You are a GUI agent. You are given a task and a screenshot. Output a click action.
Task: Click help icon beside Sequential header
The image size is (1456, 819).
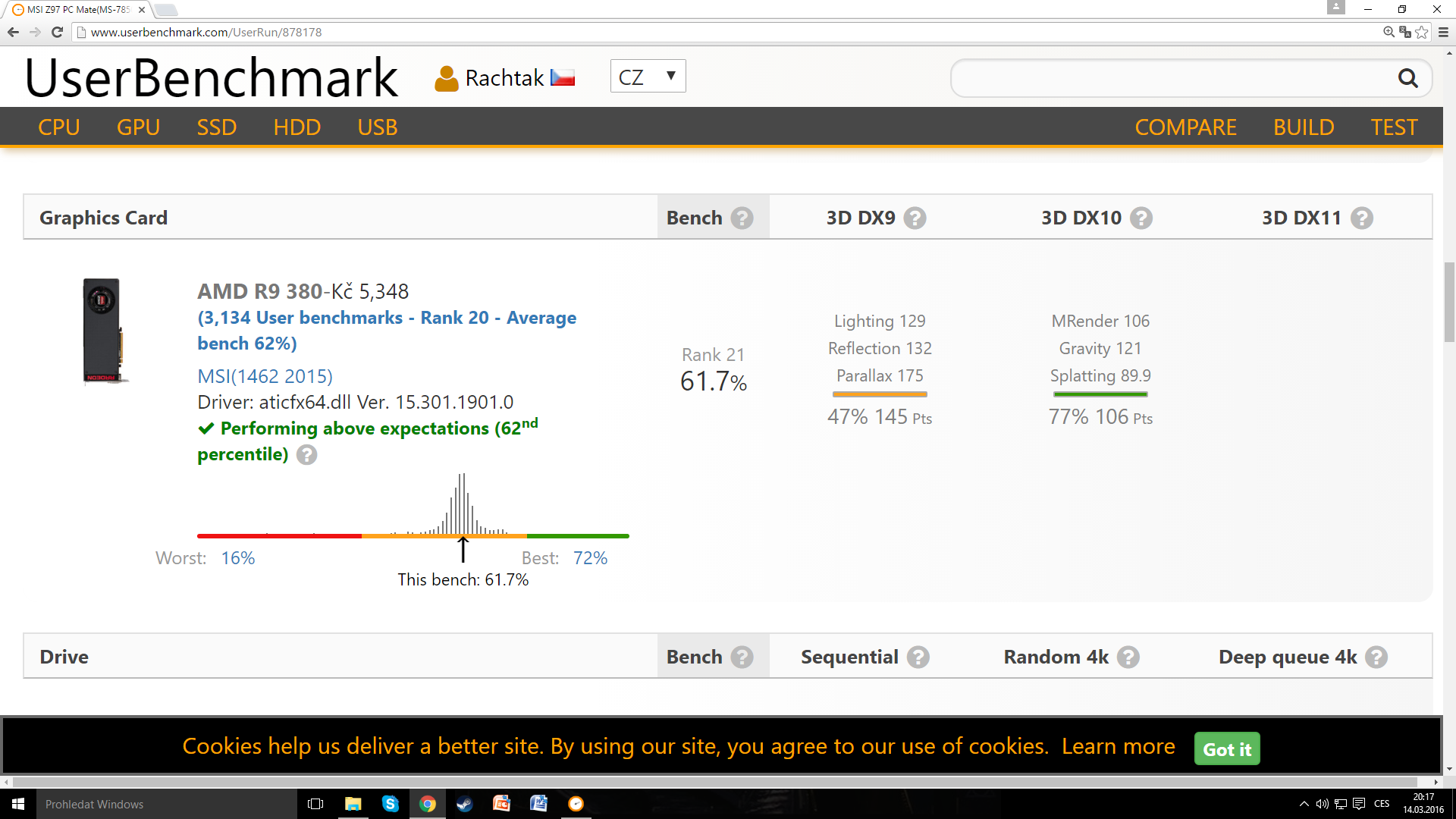click(x=918, y=657)
